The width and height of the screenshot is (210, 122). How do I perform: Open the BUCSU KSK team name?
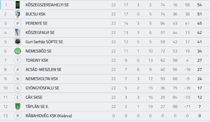click(x=35, y=14)
